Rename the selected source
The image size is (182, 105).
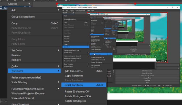pyautogui.click(x=16, y=55)
